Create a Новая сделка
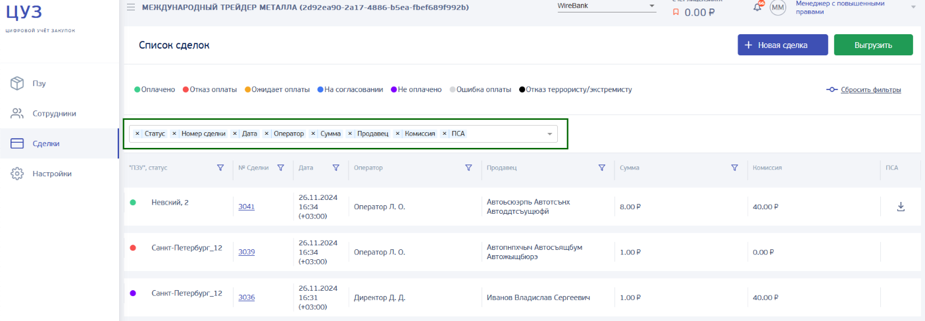The width and height of the screenshot is (925, 321). (782, 45)
